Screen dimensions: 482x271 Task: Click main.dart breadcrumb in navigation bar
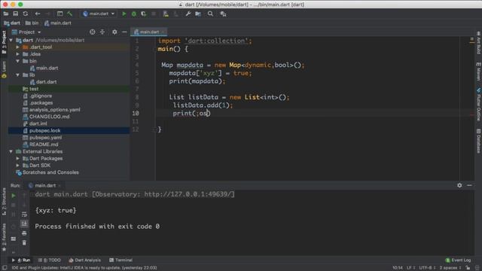58,23
